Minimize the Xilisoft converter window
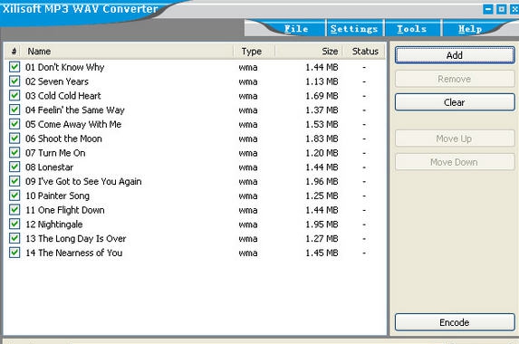 coord(488,9)
